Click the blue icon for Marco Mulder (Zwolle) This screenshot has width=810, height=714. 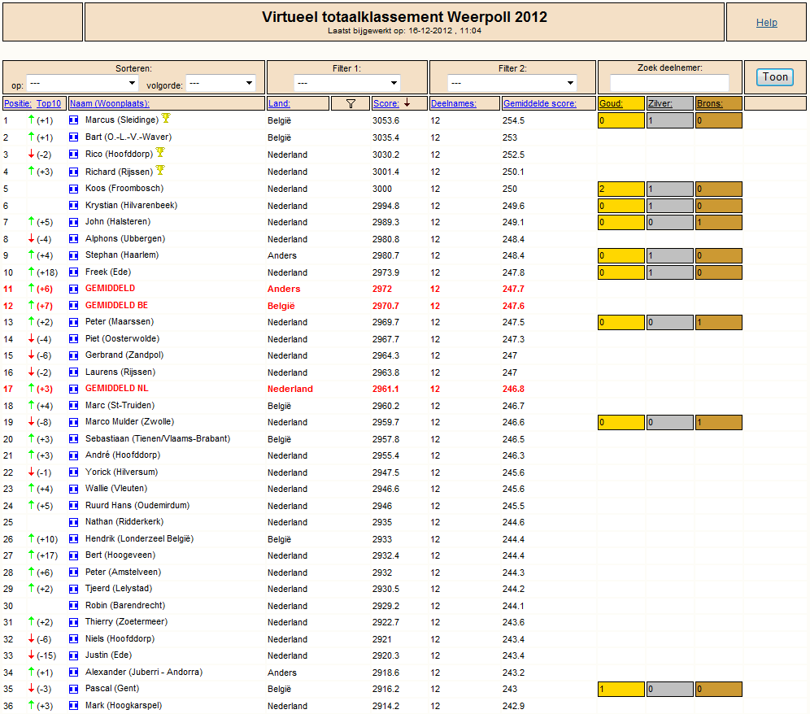point(74,422)
